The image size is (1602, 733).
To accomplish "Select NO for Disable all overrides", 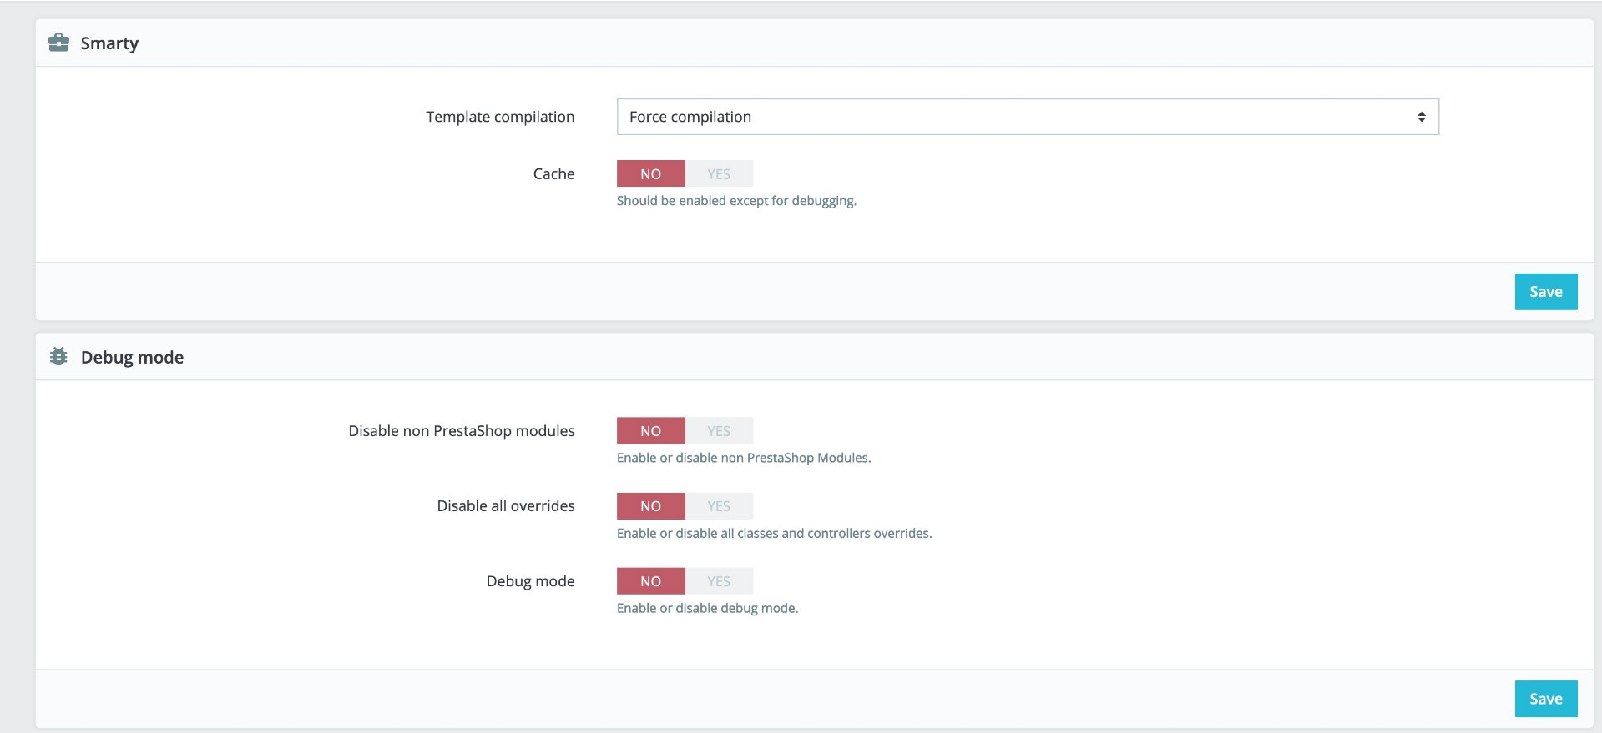I will pos(650,506).
